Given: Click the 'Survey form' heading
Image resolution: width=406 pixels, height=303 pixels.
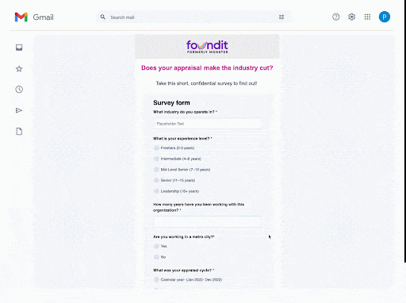Looking at the screenshot, I should point(171,102).
